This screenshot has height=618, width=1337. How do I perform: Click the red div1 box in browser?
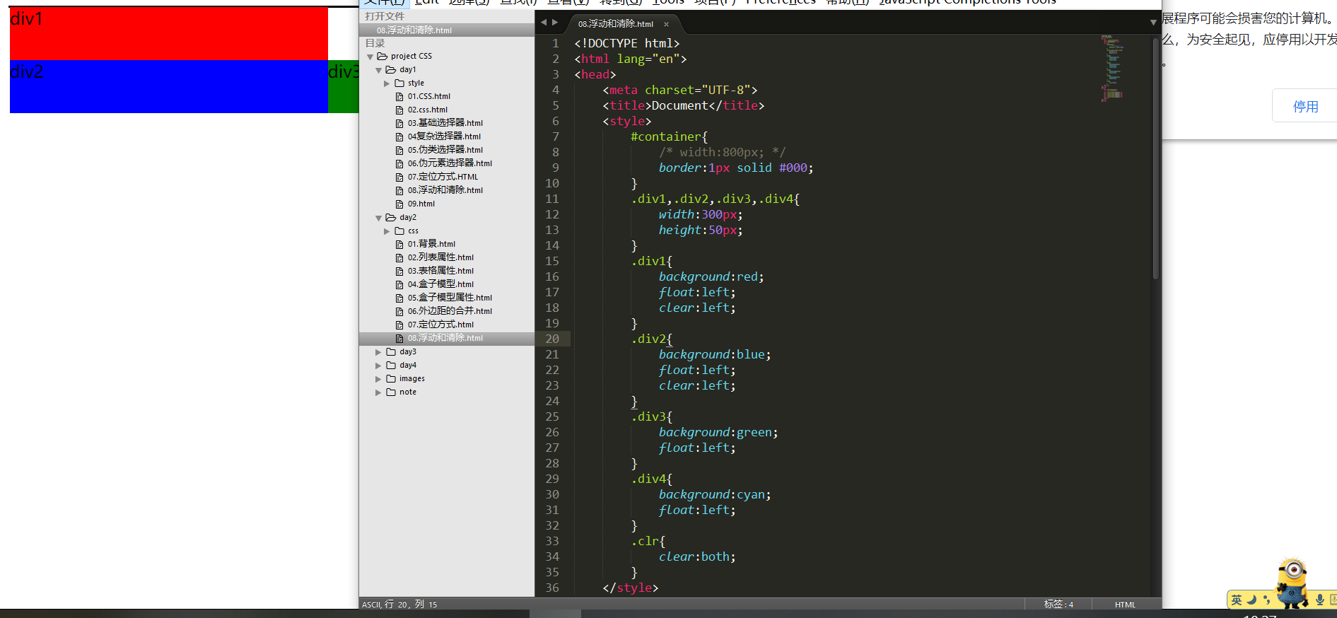click(169, 33)
